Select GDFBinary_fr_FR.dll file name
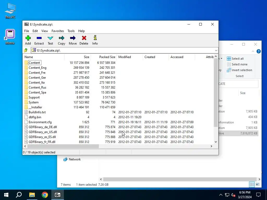The image size is (267, 200). (x=42, y=142)
